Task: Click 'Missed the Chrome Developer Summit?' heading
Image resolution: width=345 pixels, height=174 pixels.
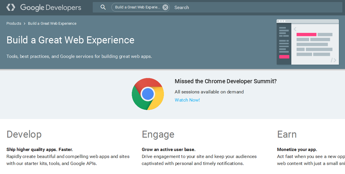Action: click(x=225, y=81)
